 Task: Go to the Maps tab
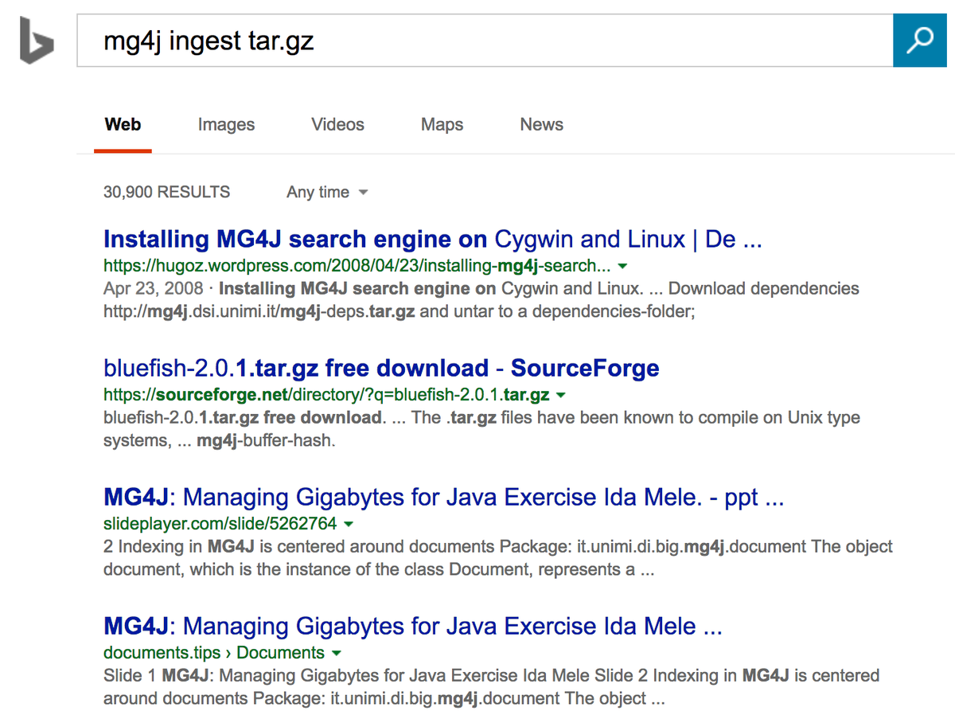[x=442, y=124]
